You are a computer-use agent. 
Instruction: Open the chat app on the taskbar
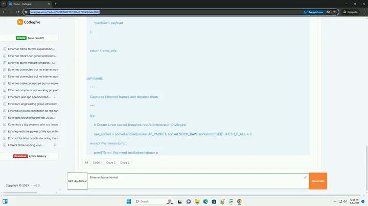click(x=189, y=201)
